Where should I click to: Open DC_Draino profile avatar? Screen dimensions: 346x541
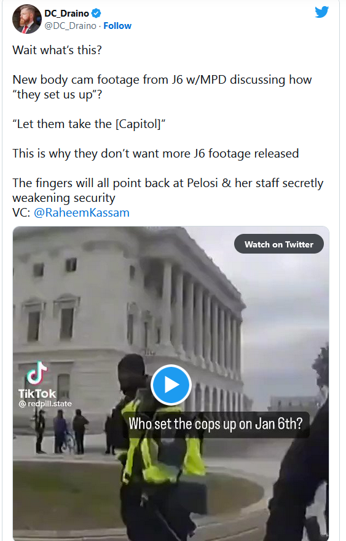coord(27,19)
